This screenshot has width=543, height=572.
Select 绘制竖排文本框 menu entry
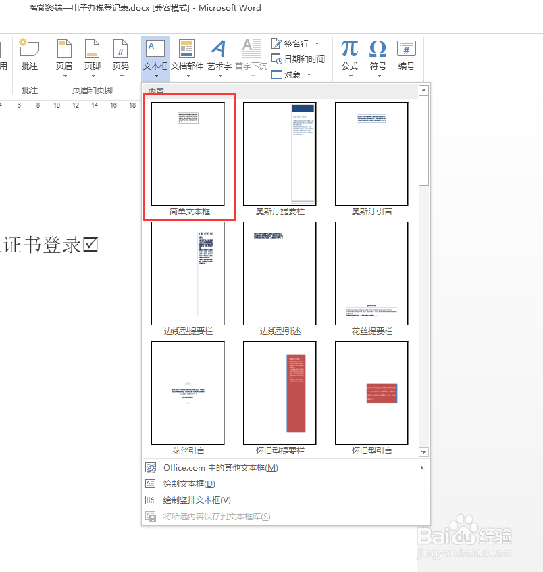[x=196, y=500]
